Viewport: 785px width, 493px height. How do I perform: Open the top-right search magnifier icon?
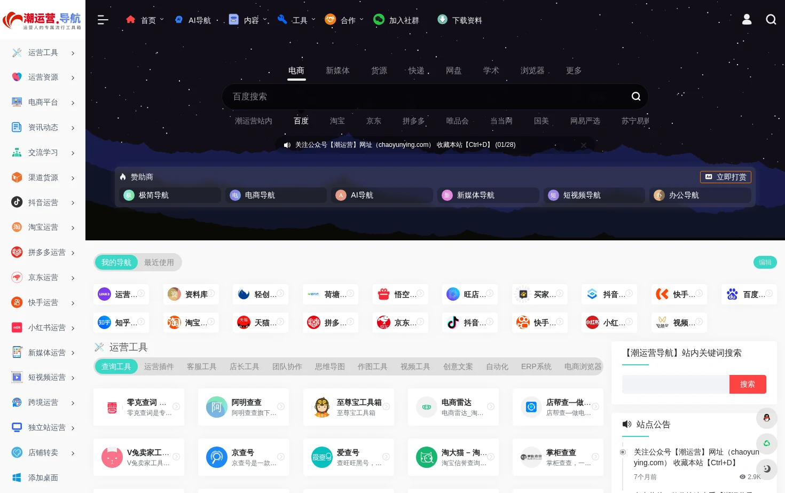point(771,20)
